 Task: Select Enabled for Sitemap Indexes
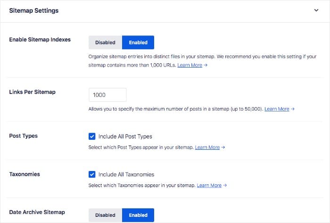click(138, 43)
